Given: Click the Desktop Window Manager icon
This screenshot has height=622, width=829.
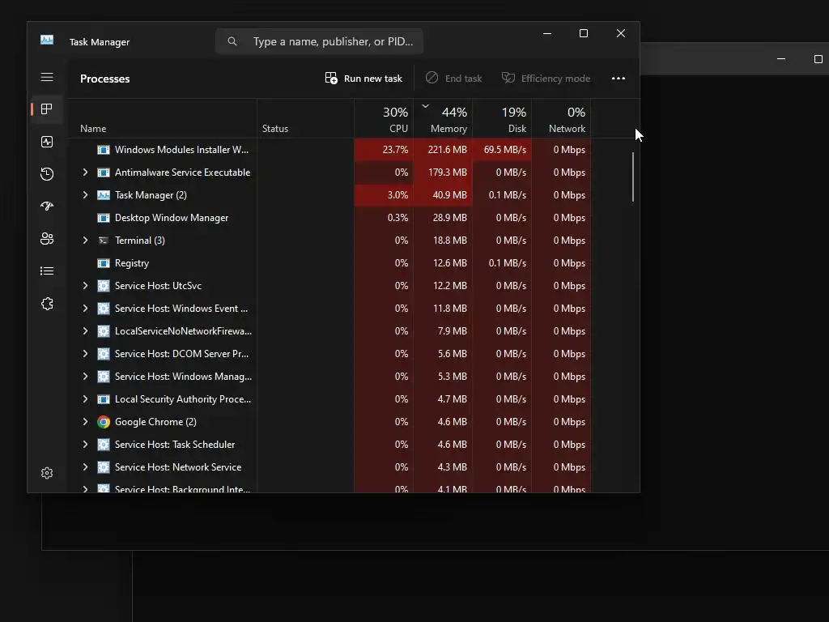Looking at the screenshot, I should tap(104, 218).
